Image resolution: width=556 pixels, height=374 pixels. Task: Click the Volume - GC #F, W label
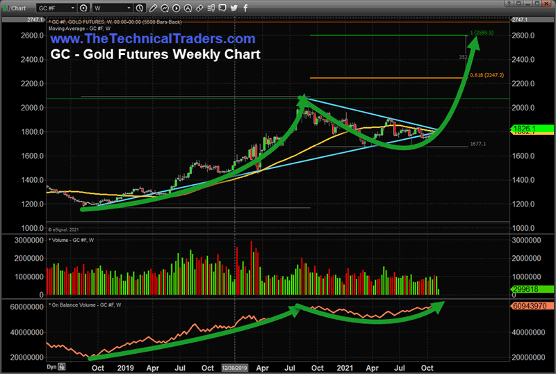click(72, 241)
